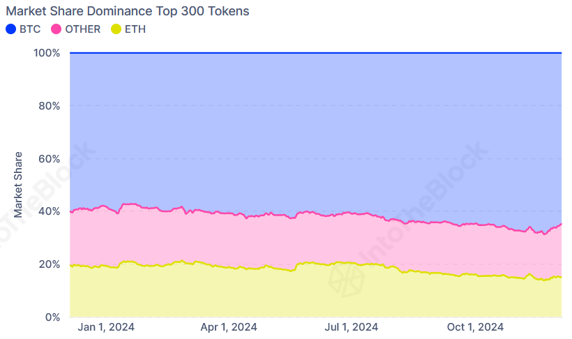
Task: Select the Apr 1, 2024 date label
Action: click(229, 327)
